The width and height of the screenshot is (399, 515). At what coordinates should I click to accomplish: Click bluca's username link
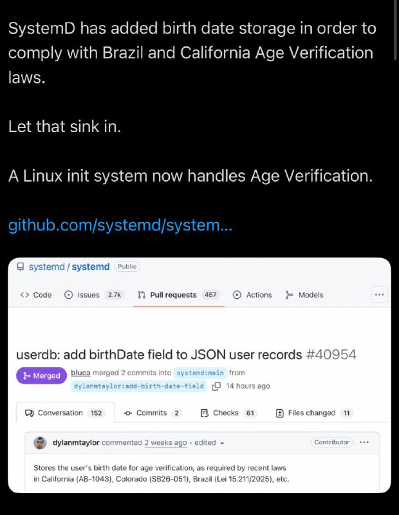point(80,373)
